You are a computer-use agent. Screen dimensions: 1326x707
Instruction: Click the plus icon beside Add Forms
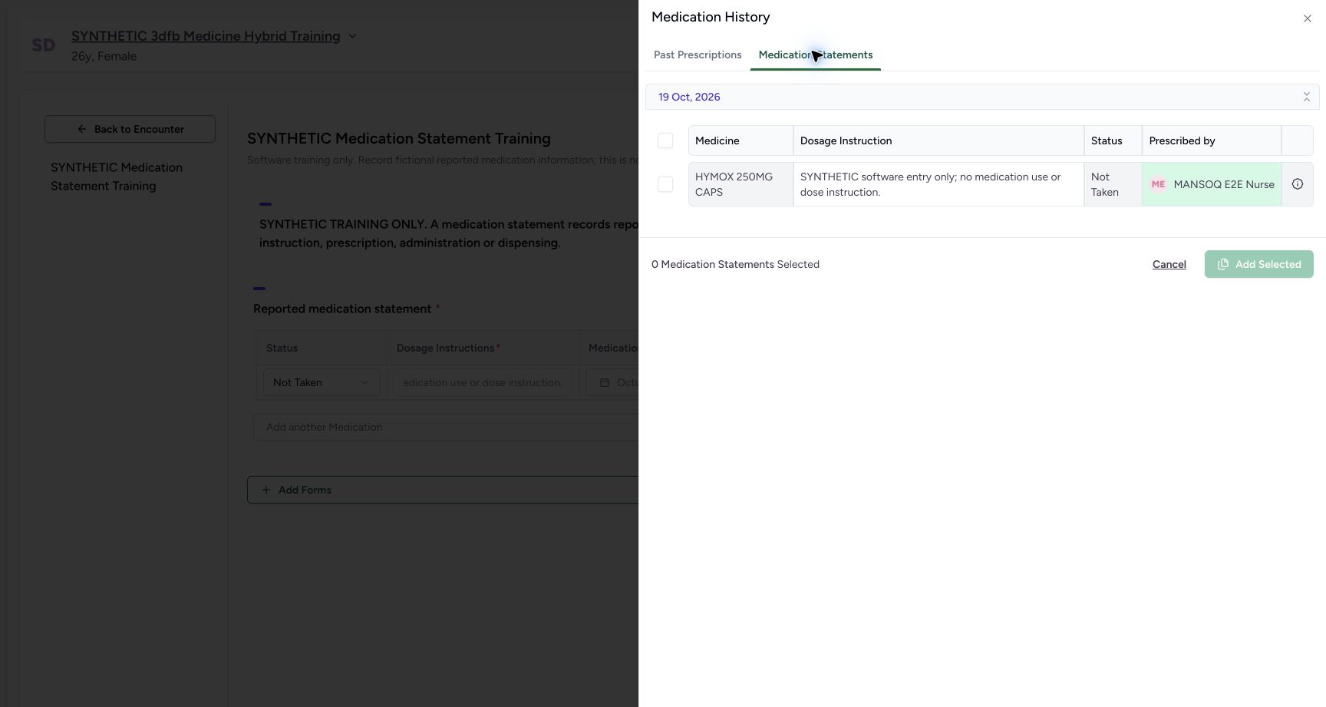[266, 490]
